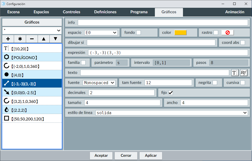Click the minus icon to delete the graphic
252x161 pixels.
pyautogui.click(x=32, y=39)
